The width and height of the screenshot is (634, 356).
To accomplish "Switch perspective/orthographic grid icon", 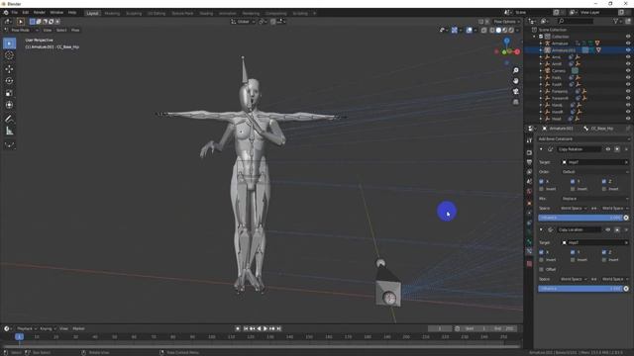I will click(516, 102).
